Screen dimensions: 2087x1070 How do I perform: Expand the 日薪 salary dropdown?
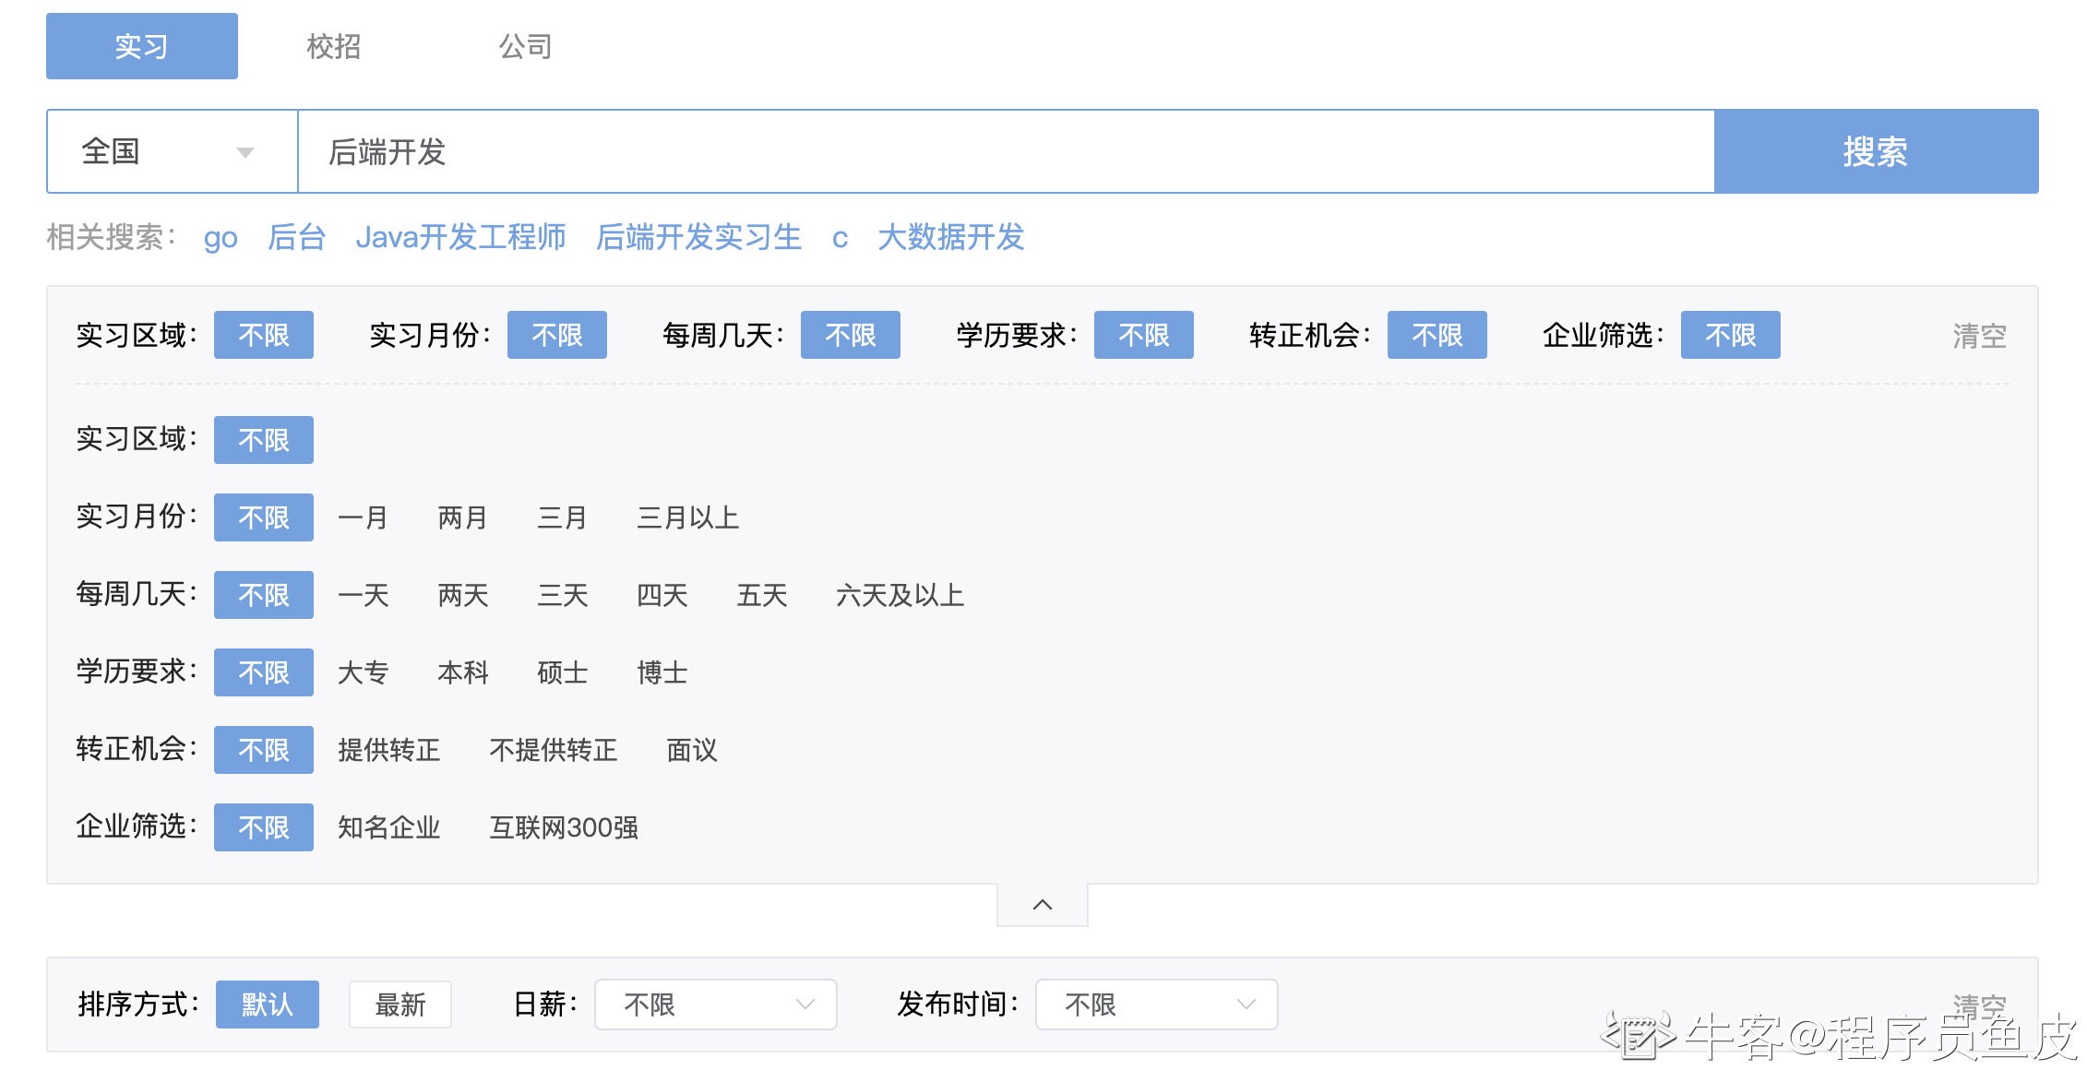(715, 1005)
